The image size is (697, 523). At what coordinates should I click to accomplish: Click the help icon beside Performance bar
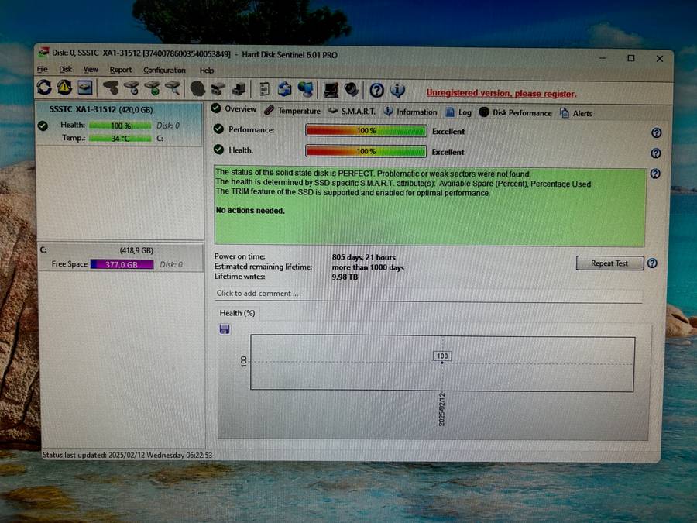pyautogui.click(x=656, y=132)
